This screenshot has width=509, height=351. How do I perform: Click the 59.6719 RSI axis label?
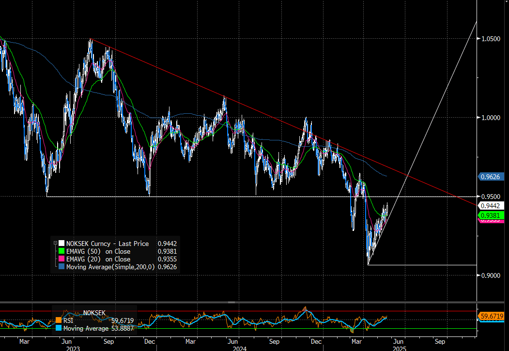click(492, 316)
